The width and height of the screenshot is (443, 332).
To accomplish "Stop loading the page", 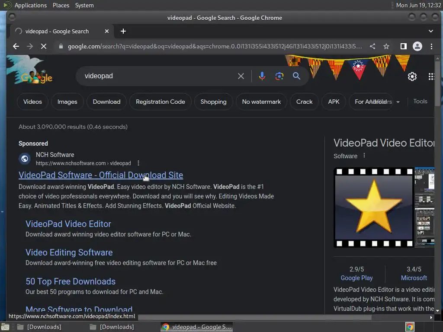I will coord(44,46).
